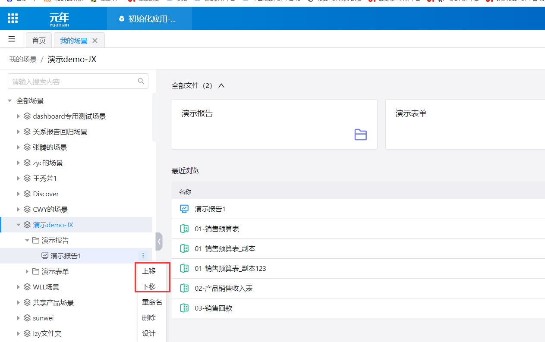This screenshot has height=342, width=545.
Task: Select 上移 from the context menu
Action: pyautogui.click(x=149, y=271)
